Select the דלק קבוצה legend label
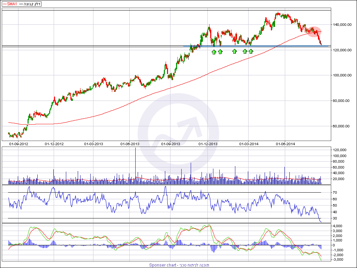 point(30,4)
